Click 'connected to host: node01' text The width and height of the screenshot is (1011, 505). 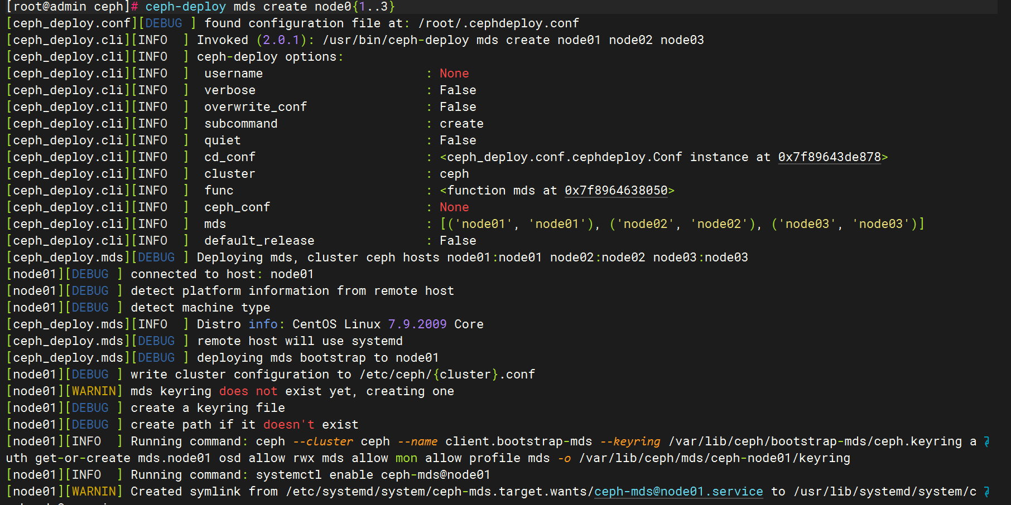(x=222, y=274)
